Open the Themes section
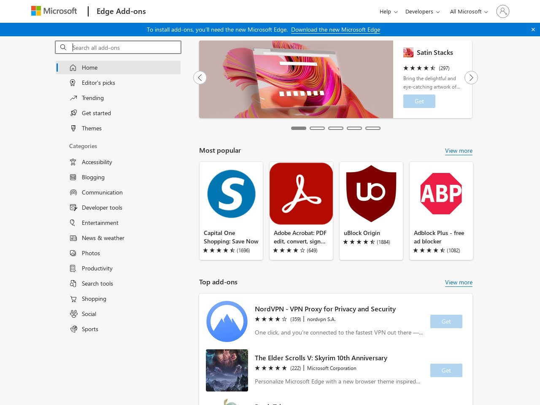The width and height of the screenshot is (540, 405). [x=118, y=128]
